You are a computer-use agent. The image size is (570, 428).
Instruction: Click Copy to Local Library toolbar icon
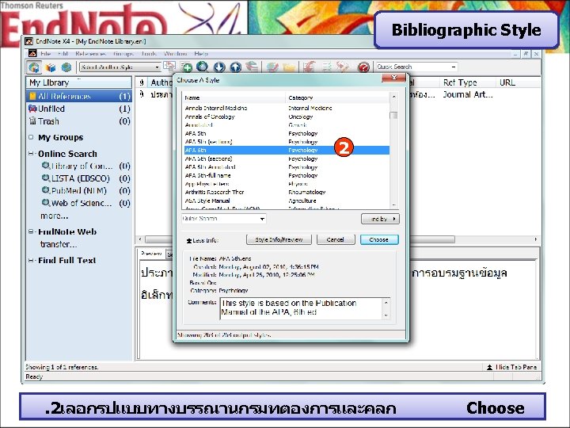pyautogui.click(x=169, y=66)
